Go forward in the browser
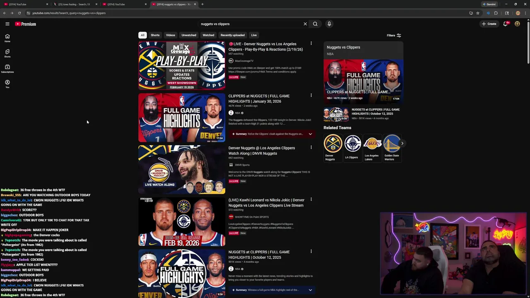Screen dimensions: 530x298 [12, 13]
